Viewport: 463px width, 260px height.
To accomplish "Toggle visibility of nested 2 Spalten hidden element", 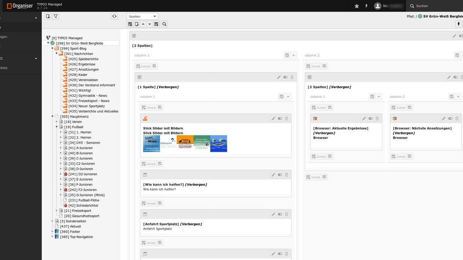I will coord(456,77).
